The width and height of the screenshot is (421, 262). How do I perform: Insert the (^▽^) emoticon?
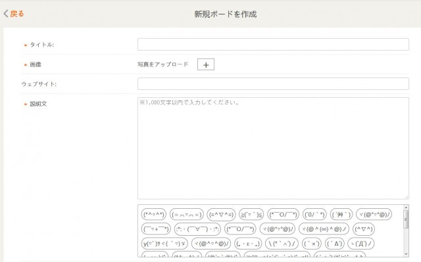pos(364,229)
